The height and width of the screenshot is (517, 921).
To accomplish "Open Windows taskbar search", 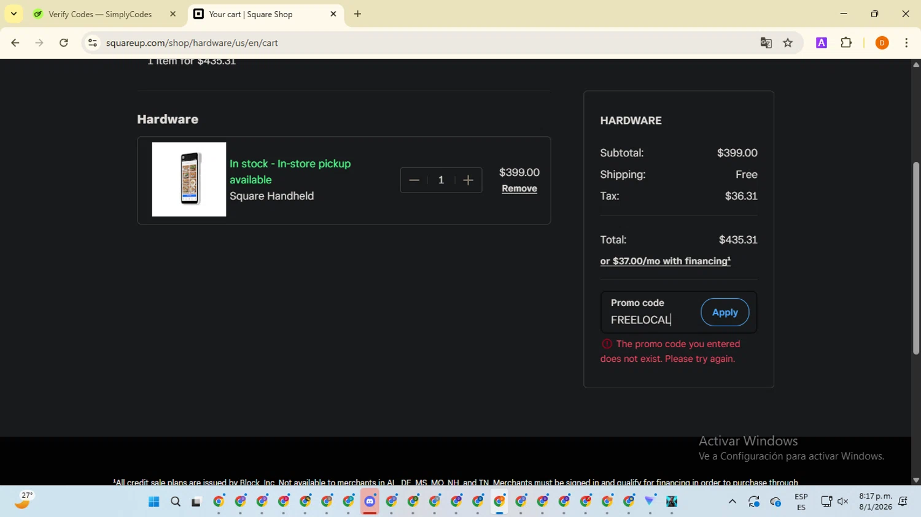I will (x=176, y=502).
